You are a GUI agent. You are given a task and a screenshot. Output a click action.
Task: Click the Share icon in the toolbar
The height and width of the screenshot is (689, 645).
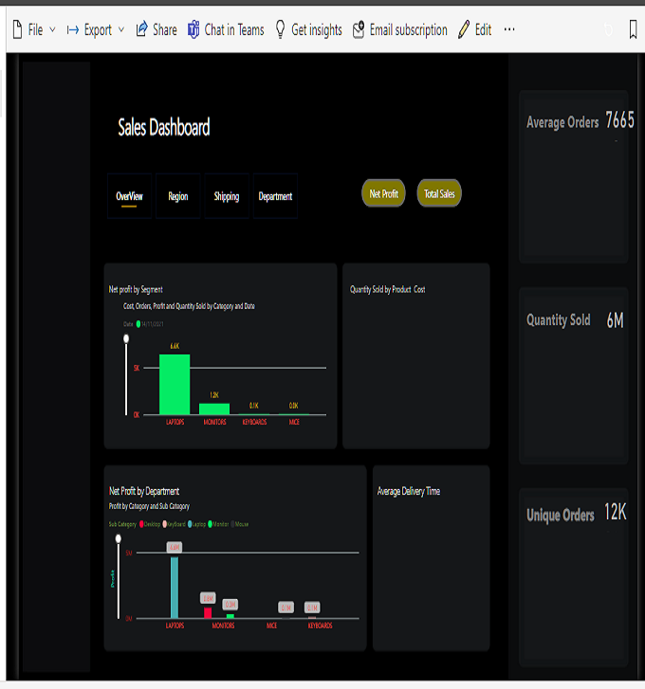click(141, 29)
